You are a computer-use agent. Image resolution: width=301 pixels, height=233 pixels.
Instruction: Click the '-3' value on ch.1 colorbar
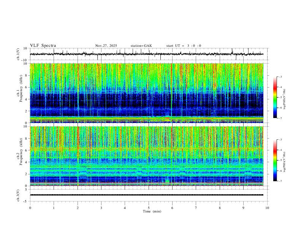[x=280, y=77]
